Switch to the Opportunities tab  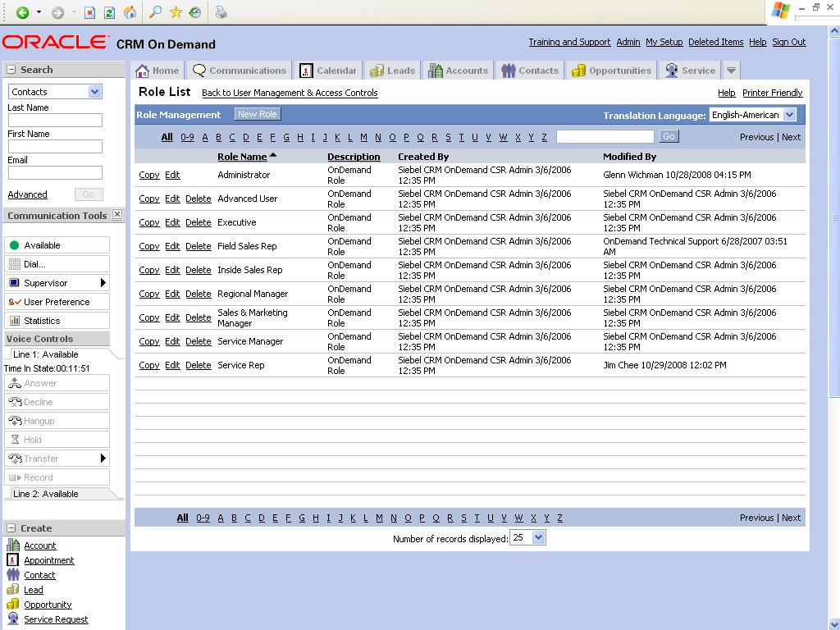coord(611,71)
